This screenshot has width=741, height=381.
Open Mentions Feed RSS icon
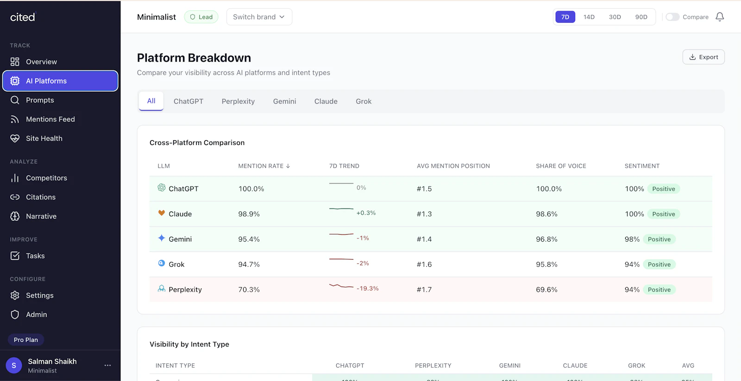[x=15, y=119]
